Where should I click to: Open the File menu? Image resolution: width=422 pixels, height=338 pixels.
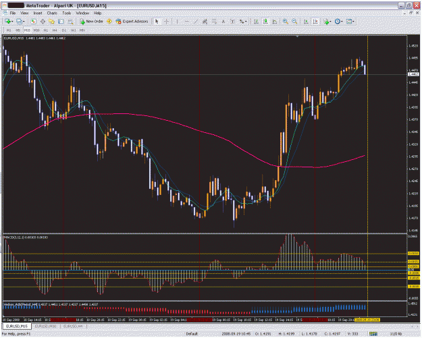tap(13, 13)
